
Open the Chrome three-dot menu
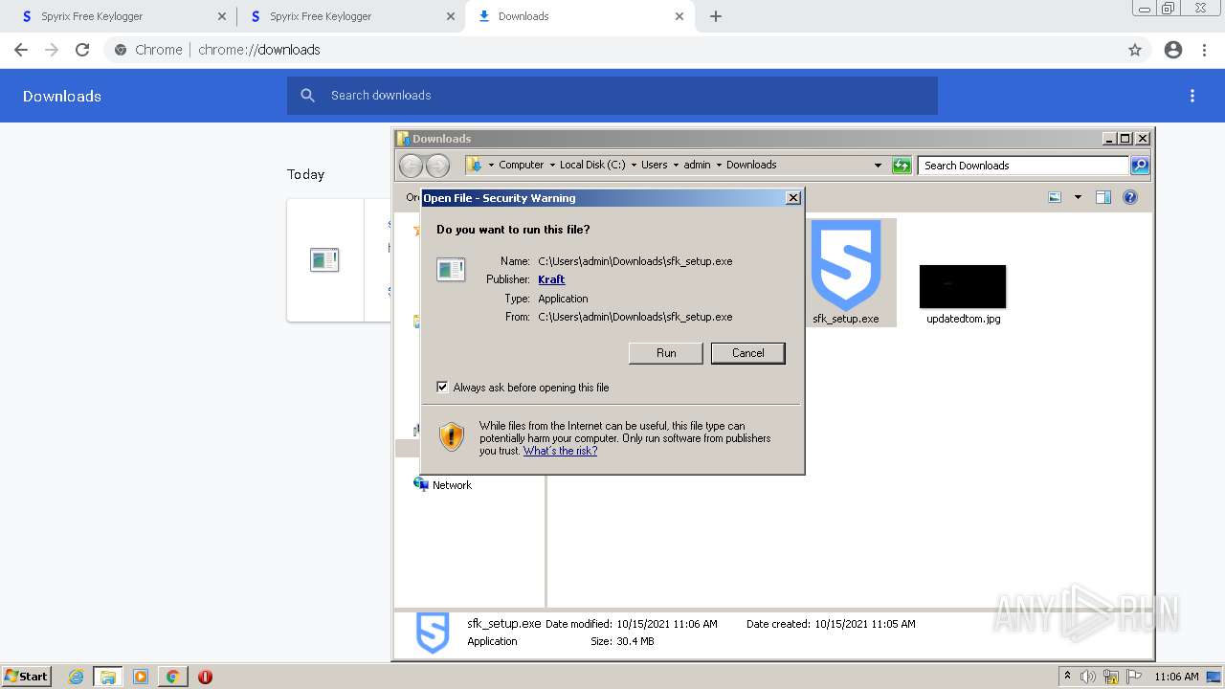click(1205, 50)
